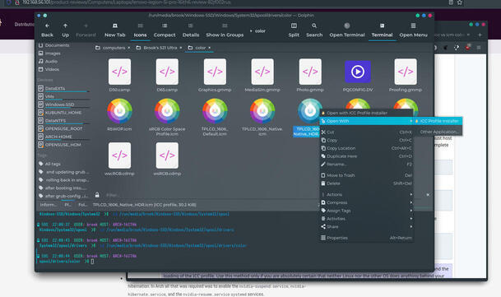
Task: Open the Search tool
Action: pos(314,30)
